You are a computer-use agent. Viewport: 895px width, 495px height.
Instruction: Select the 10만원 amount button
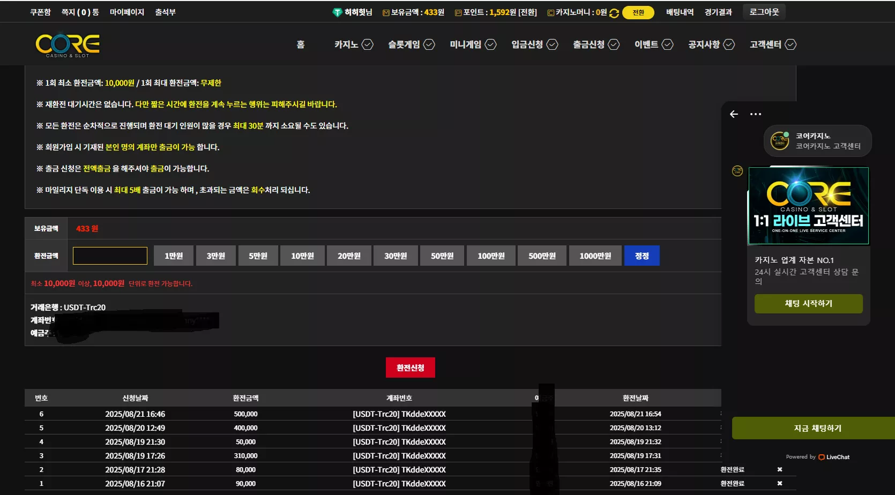tap(303, 256)
